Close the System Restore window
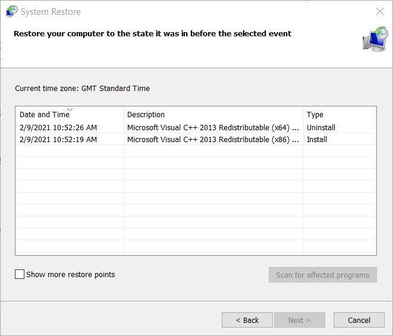This screenshot has height=336, width=393. pos(380,11)
